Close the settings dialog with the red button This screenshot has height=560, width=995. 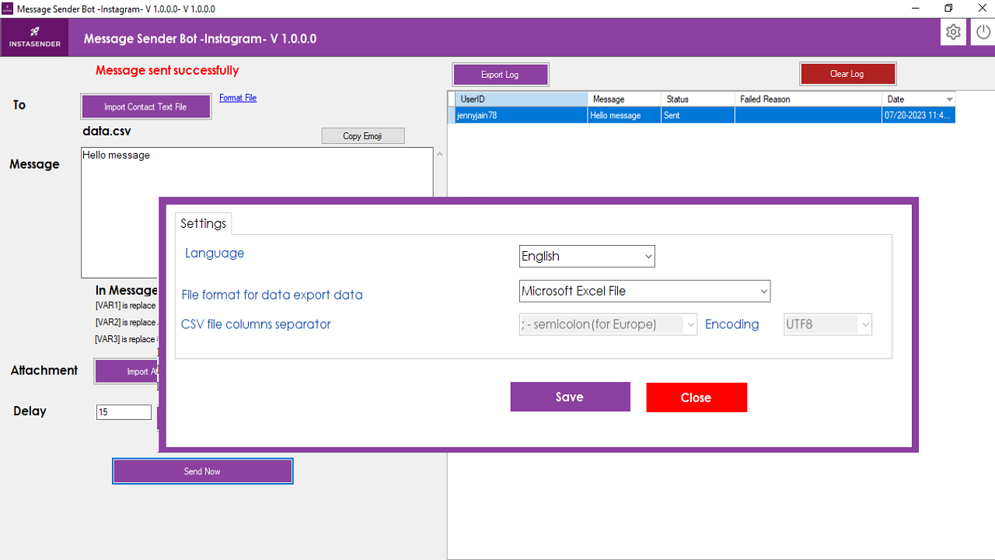pos(696,397)
